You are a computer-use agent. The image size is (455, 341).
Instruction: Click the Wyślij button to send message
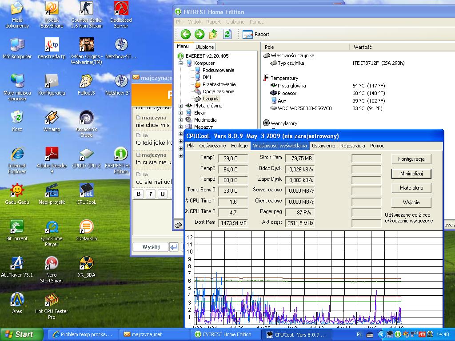click(x=151, y=247)
